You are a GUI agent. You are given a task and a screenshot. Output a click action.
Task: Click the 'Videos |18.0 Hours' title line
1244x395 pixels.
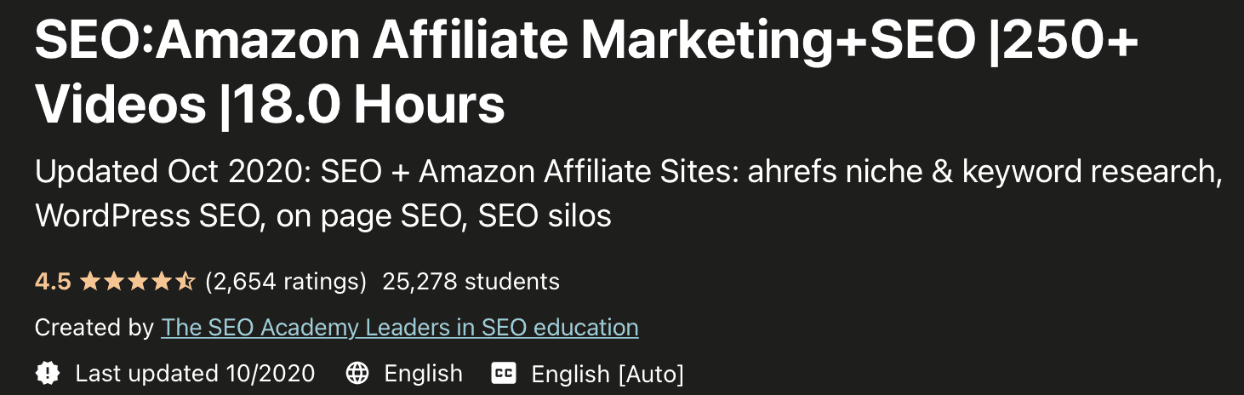click(270, 104)
